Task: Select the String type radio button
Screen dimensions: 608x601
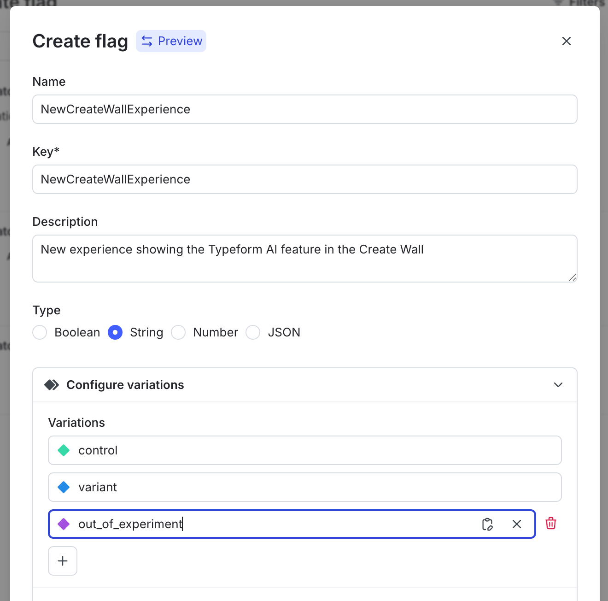Action: 115,332
